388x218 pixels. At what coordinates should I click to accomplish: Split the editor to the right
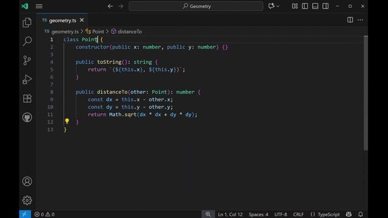pyautogui.click(x=350, y=20)
